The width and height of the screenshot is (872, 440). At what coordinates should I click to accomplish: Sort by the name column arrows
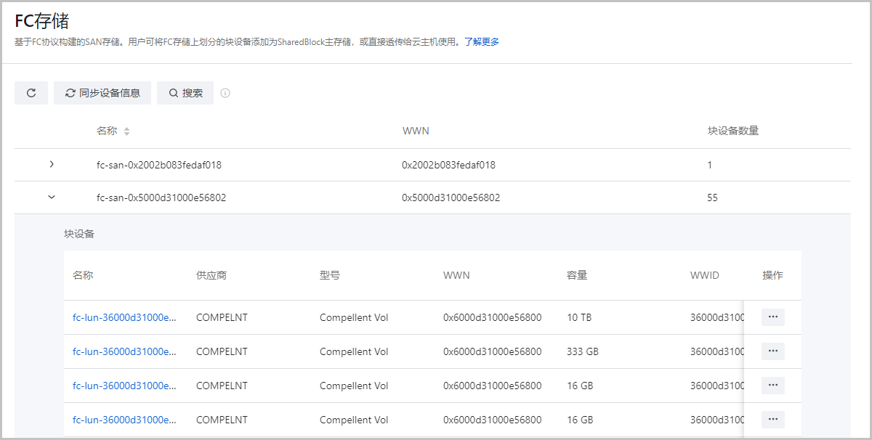coord(126,131)
